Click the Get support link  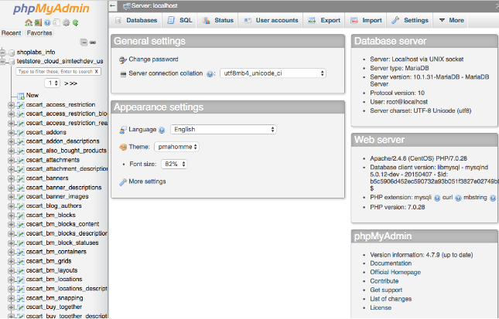(386, 290)
